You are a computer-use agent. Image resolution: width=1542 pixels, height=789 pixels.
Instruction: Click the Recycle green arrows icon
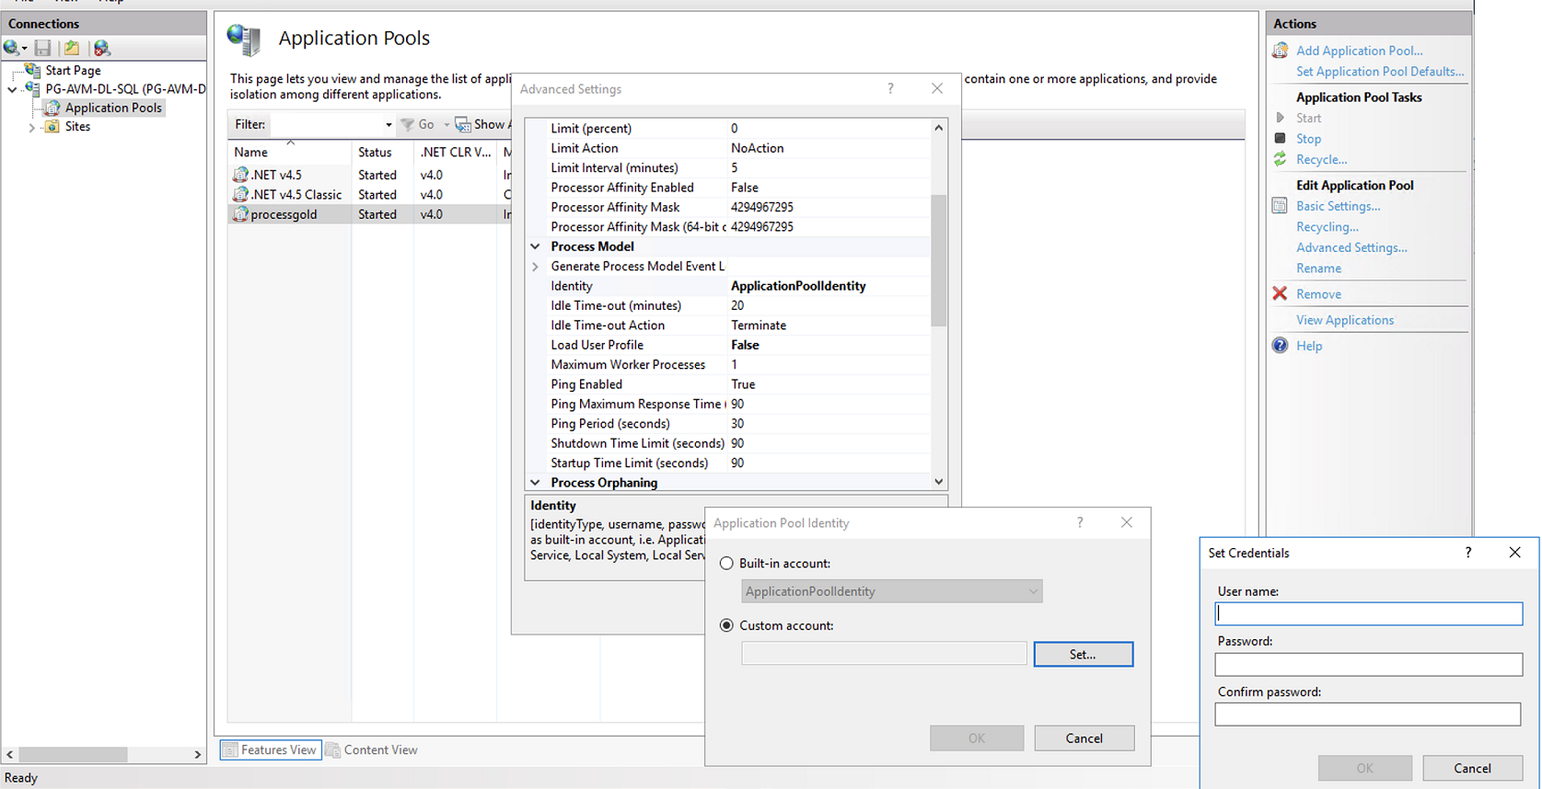coord(1280,159)
